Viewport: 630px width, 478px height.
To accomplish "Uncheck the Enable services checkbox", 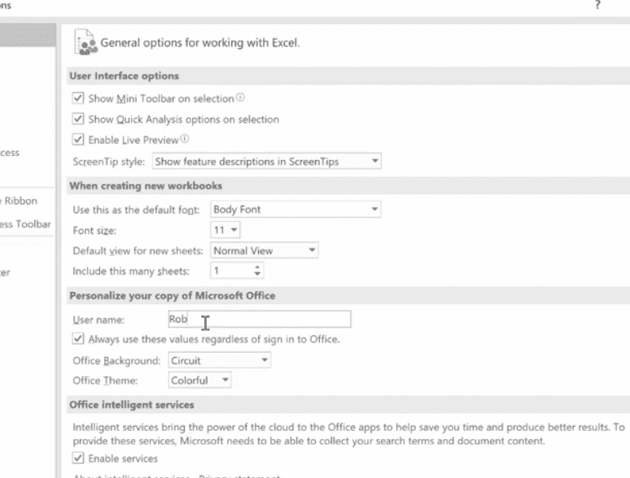I will point(78,458).
